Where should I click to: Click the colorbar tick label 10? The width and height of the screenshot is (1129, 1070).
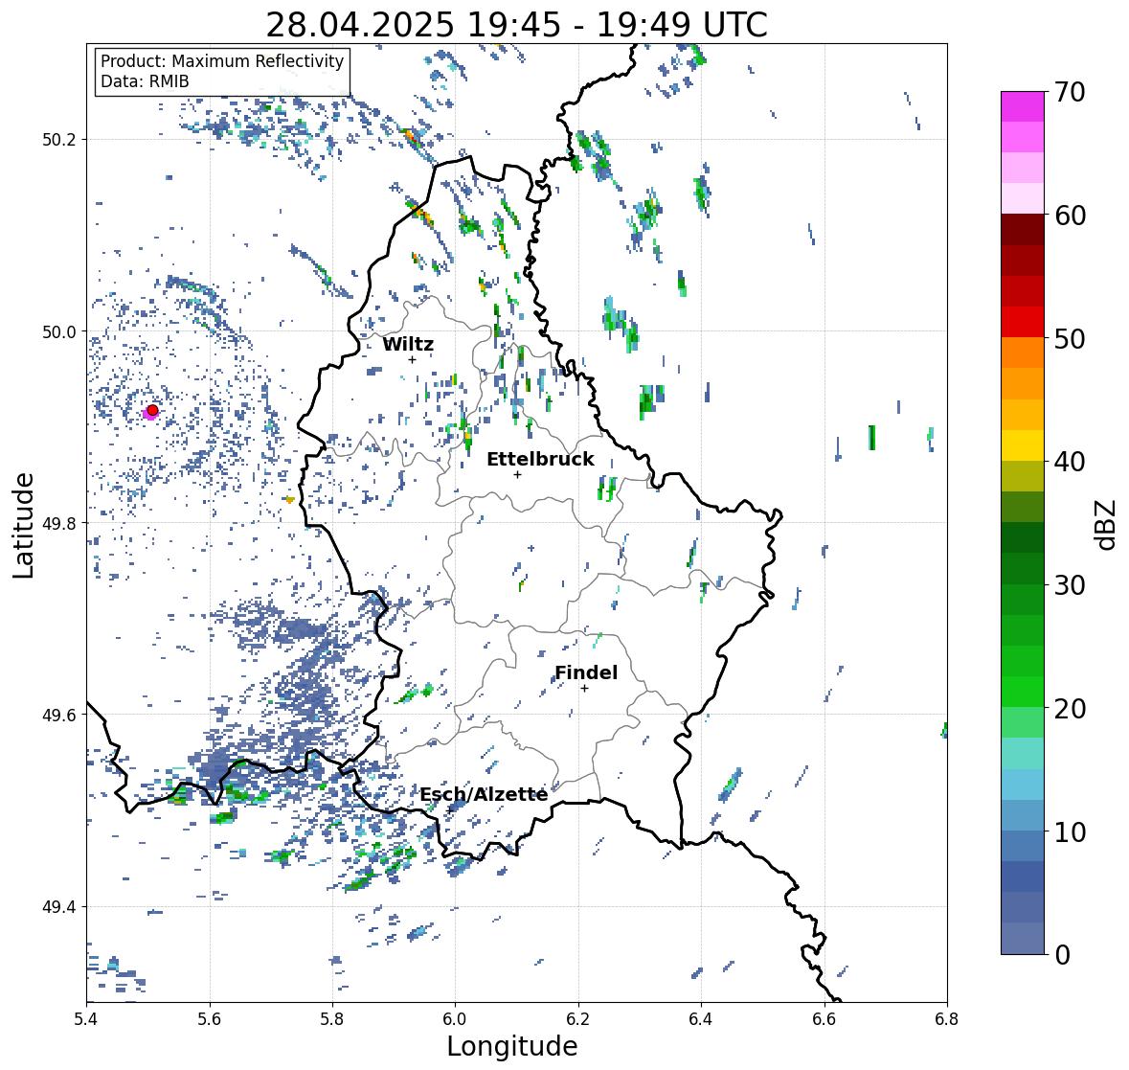pos(1070,831)
